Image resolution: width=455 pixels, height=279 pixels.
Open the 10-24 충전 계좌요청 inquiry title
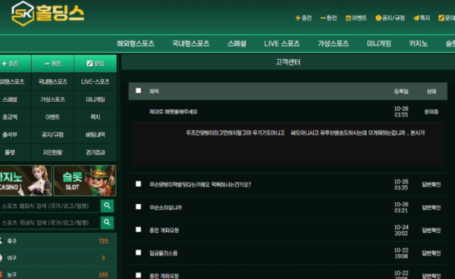tap(164, 231)
